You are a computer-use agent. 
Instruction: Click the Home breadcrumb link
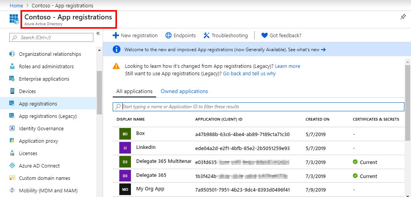(16, 6)
